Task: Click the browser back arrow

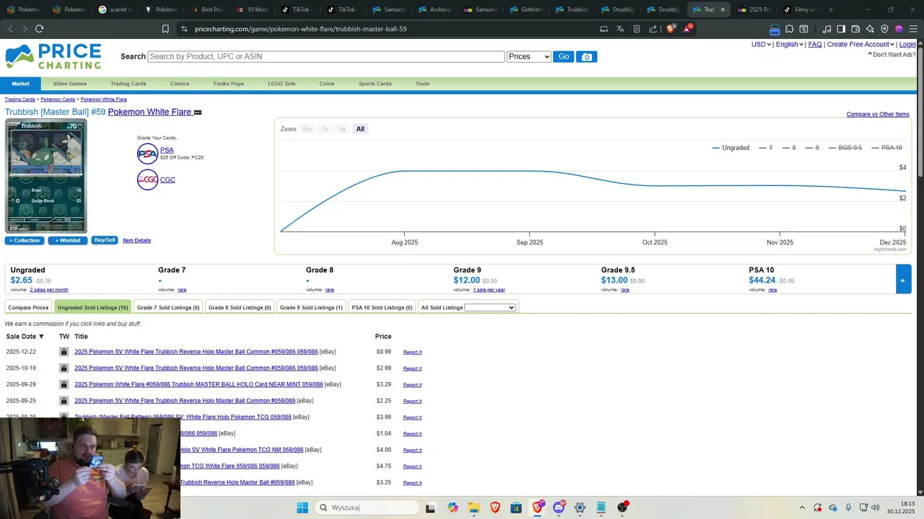Action: coord(10,29)
